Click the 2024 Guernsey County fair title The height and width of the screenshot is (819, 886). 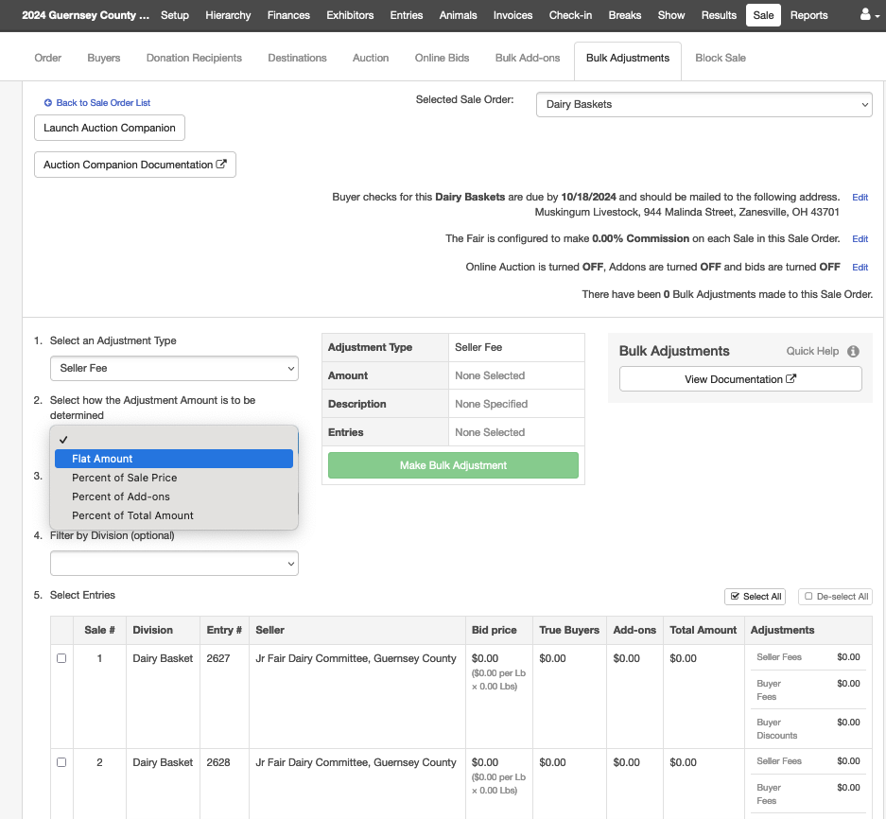[85, 15]
